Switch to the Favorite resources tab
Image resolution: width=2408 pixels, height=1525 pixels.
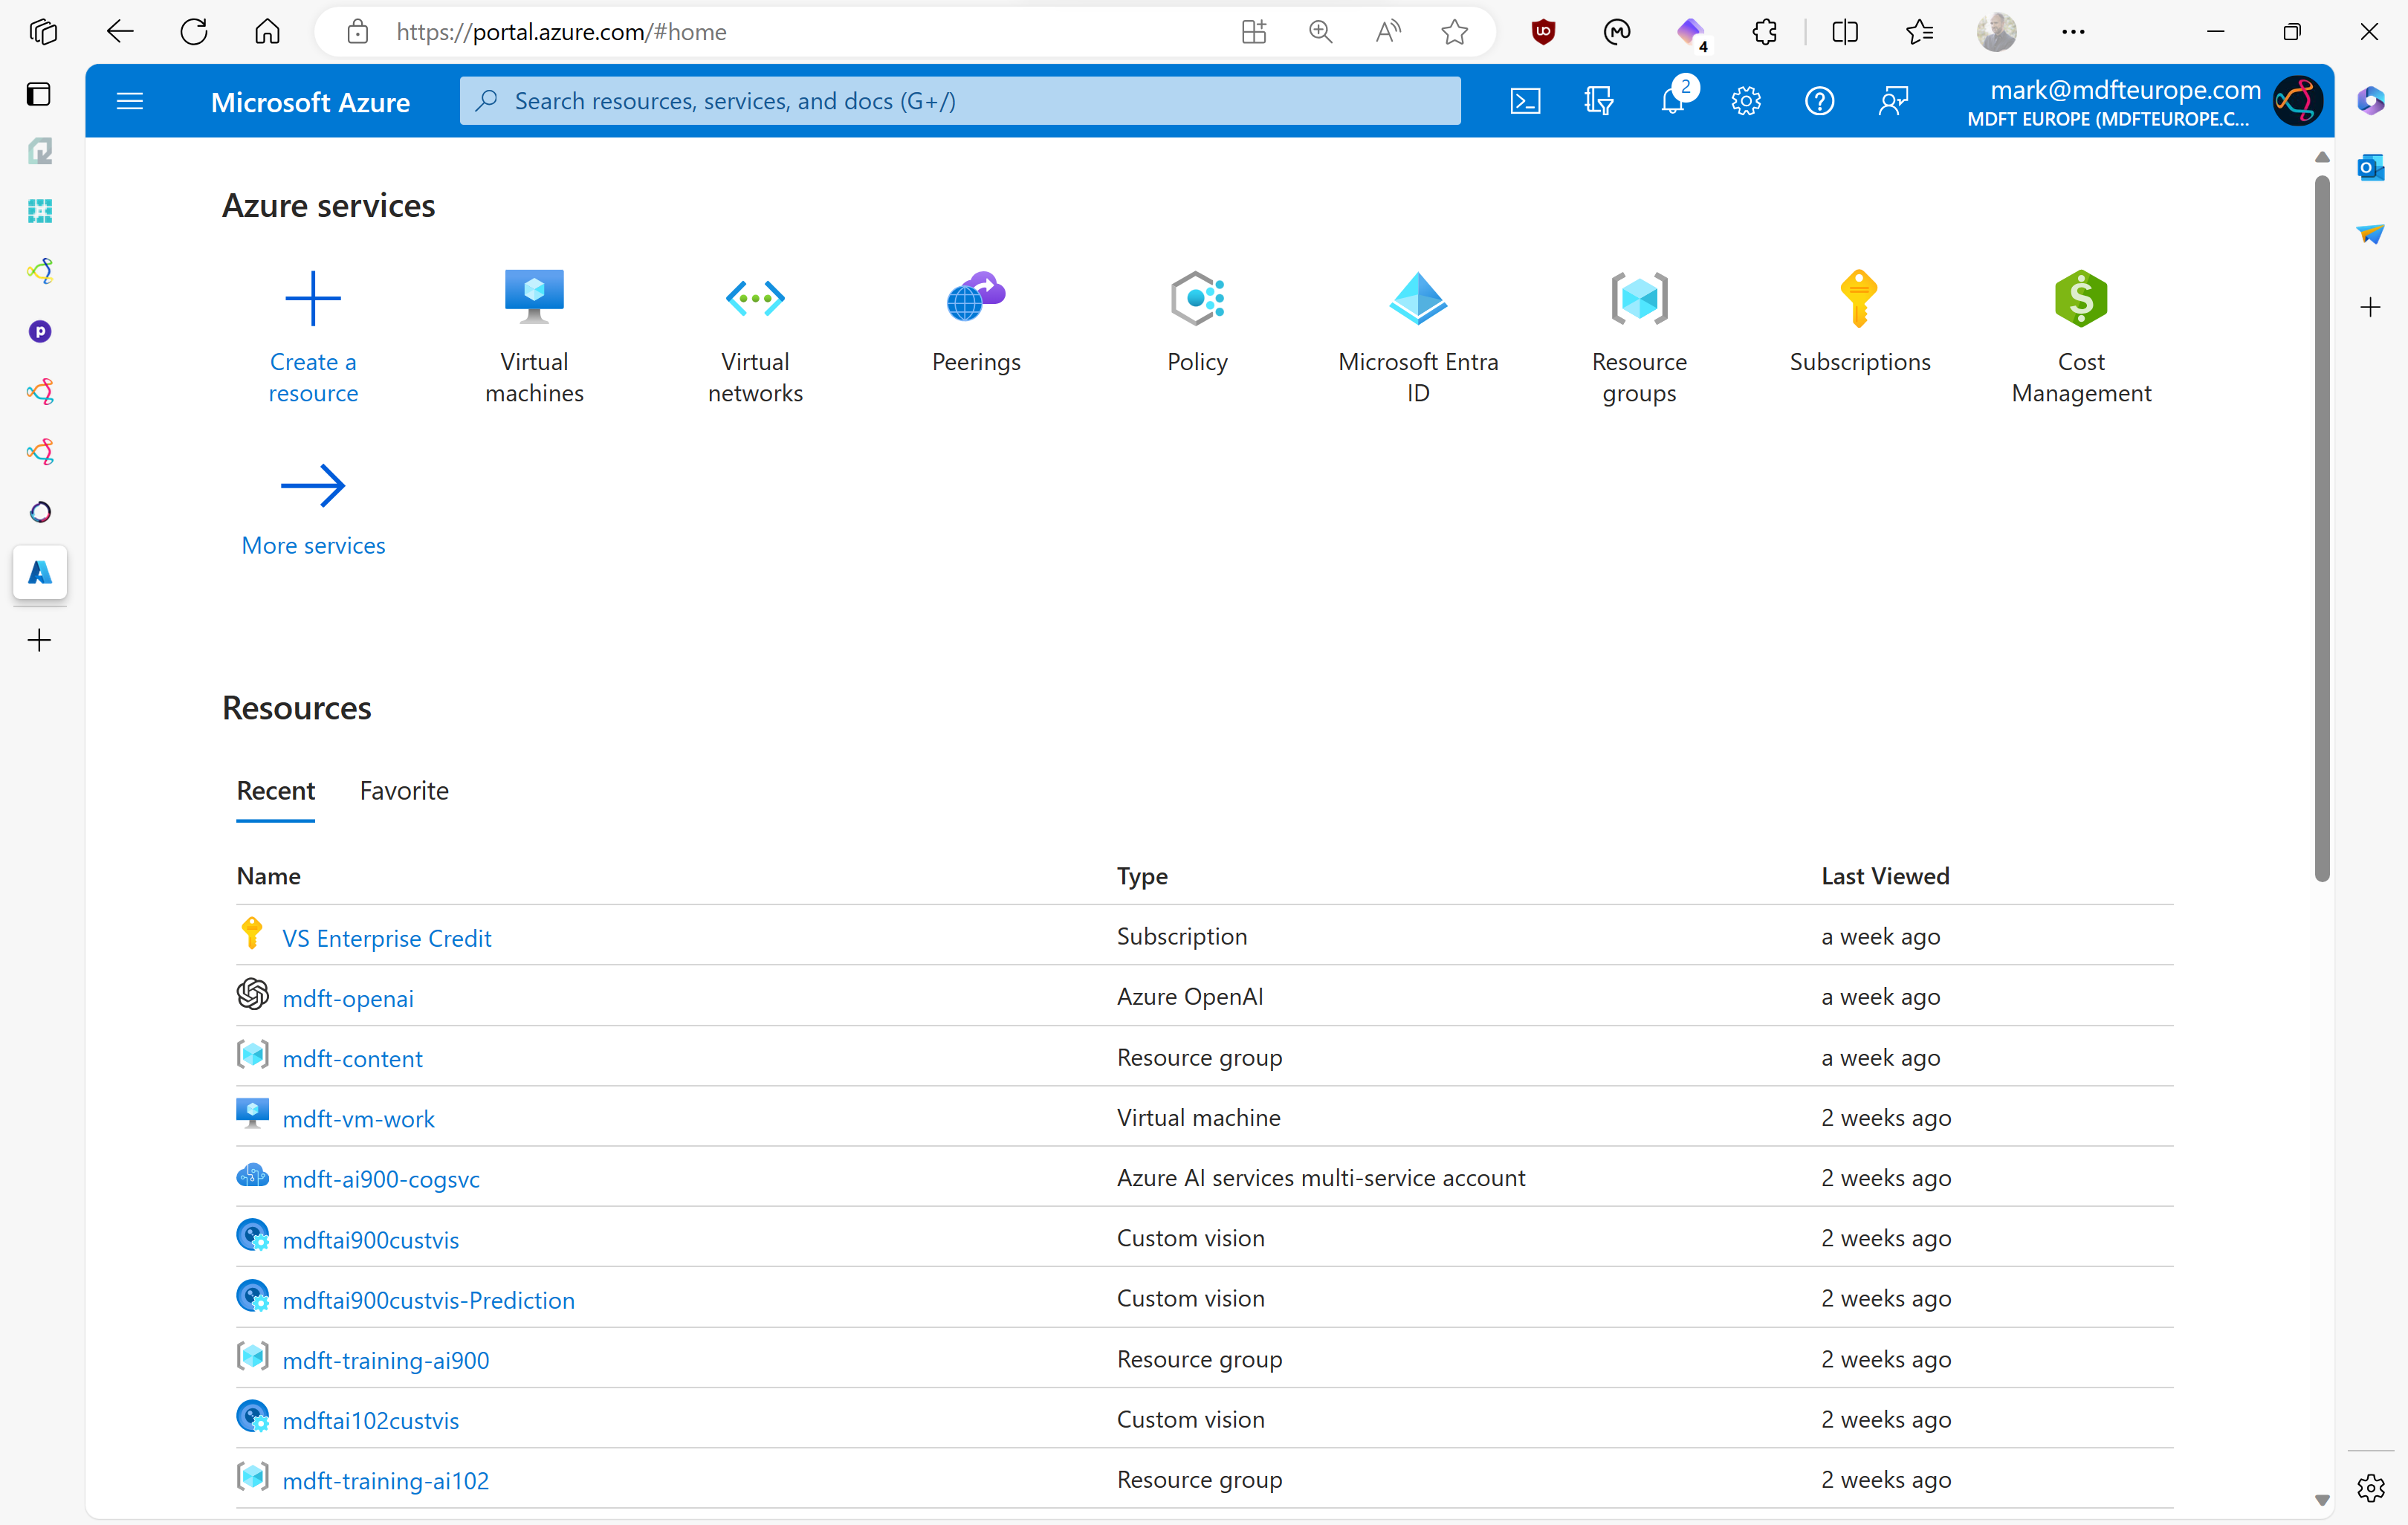coord(404,790)
